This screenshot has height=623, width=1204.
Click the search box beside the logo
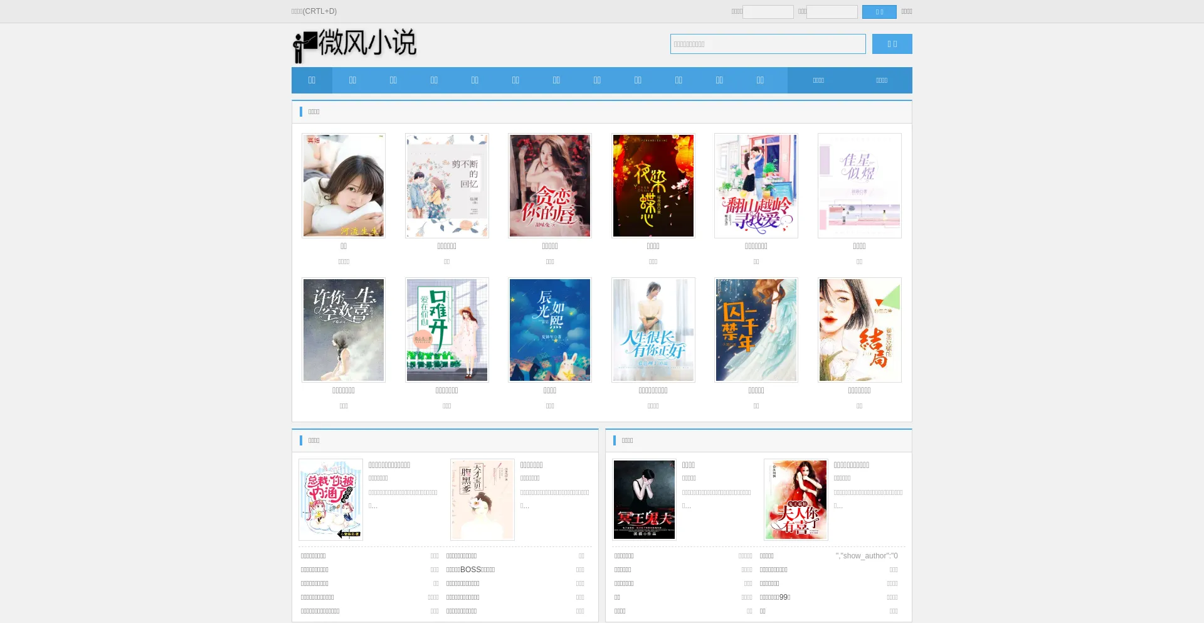pyautogui.click(x=768, y=44)
